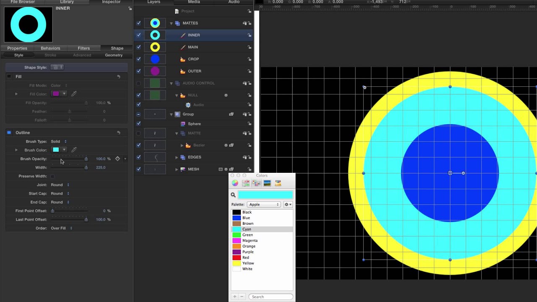Open the Brush Type dropdown
537x302 pixels.
pyautogui.click(x=59, y=141)
